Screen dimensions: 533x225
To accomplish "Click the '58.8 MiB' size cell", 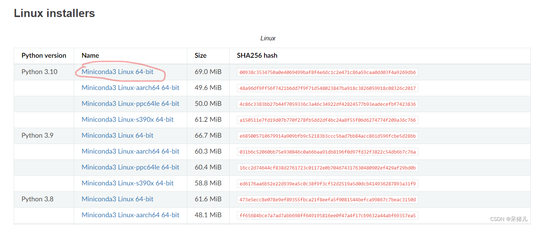I will click(208, 183).
